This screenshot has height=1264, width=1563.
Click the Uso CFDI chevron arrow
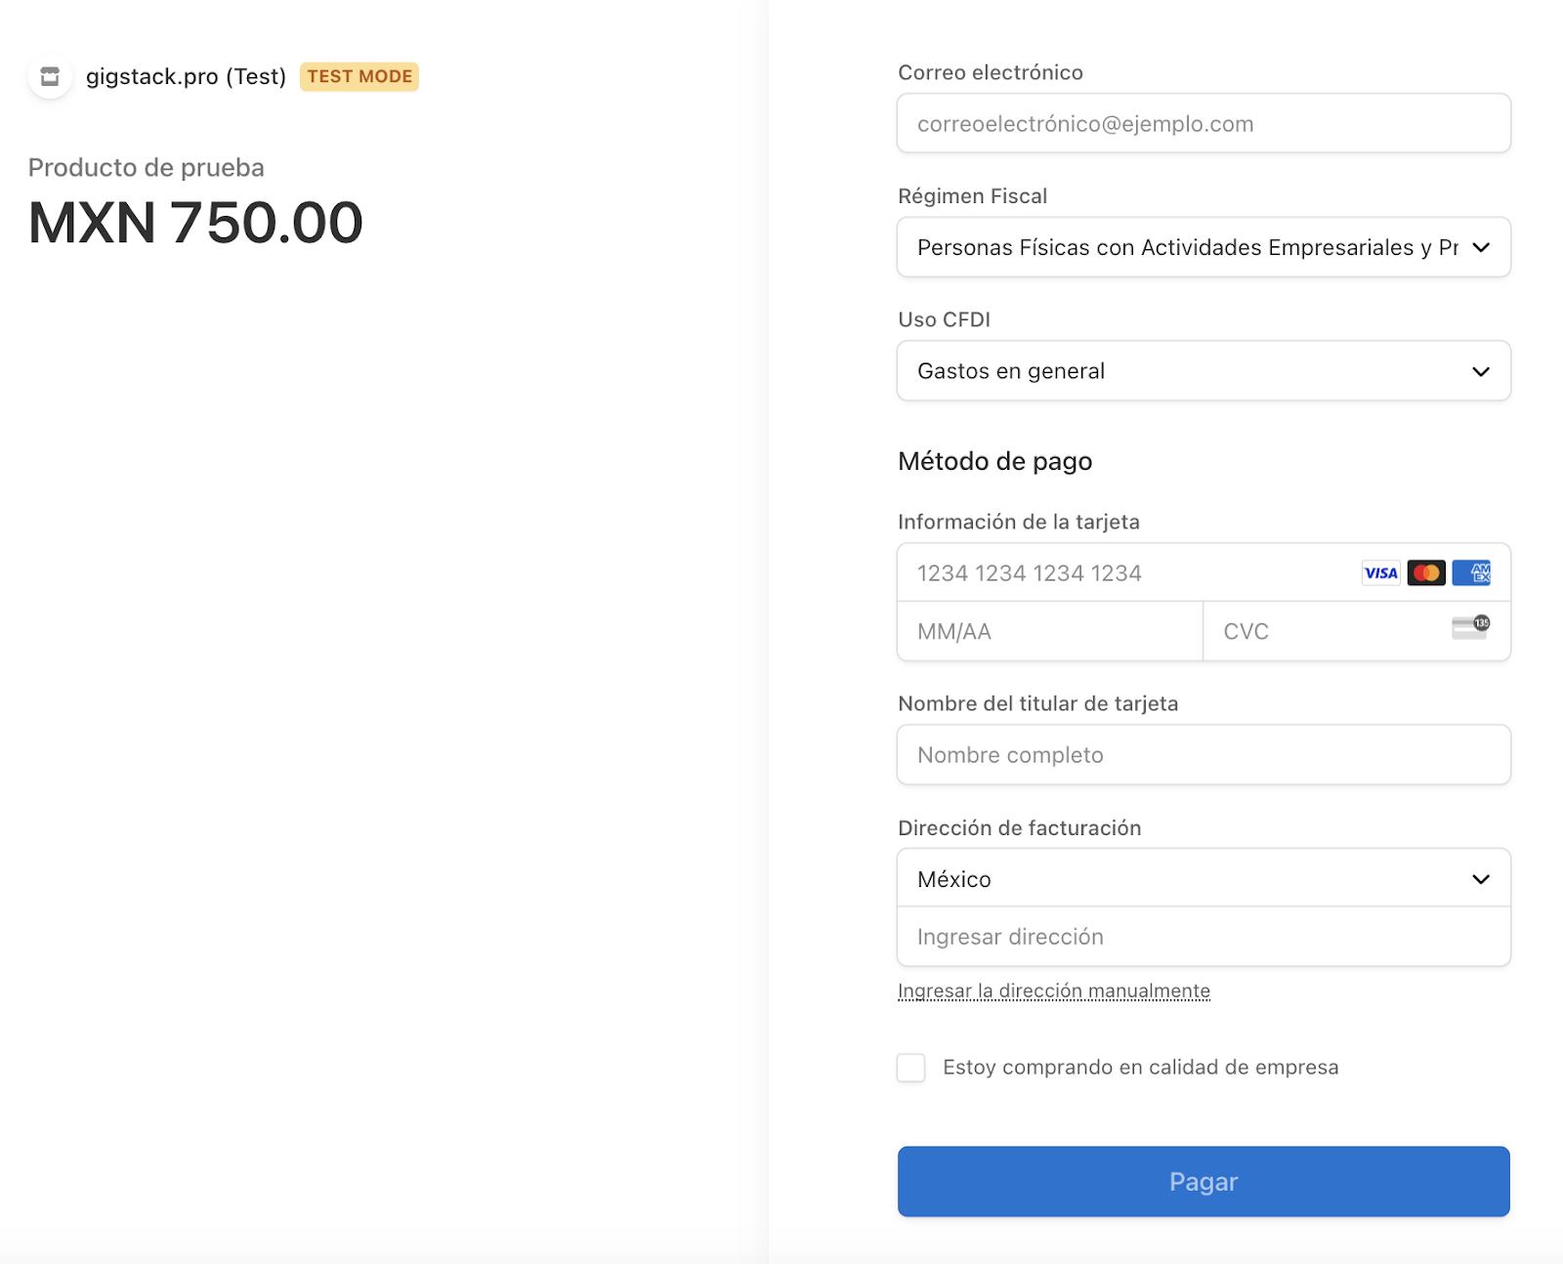click(1481, 371)
